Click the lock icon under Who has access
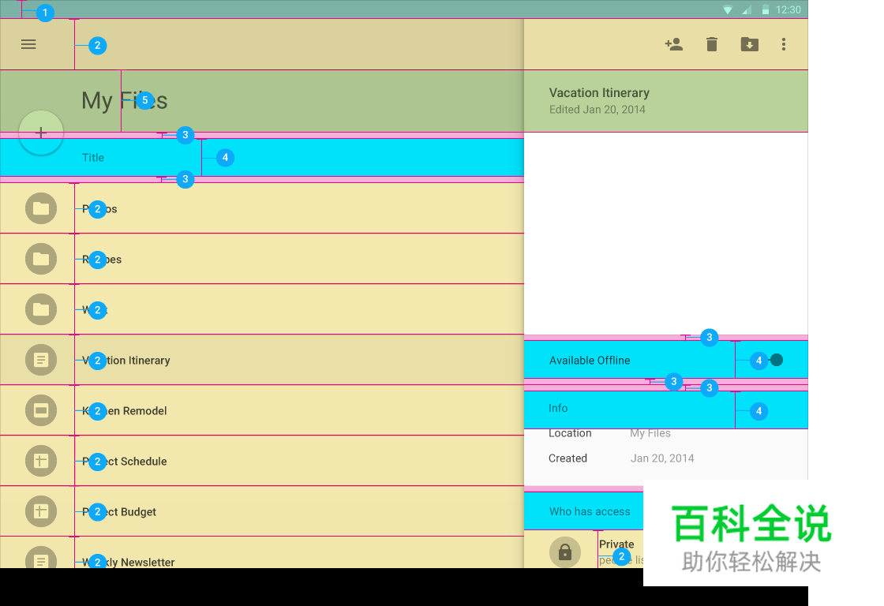884x606 pixels. click(565, 552)
